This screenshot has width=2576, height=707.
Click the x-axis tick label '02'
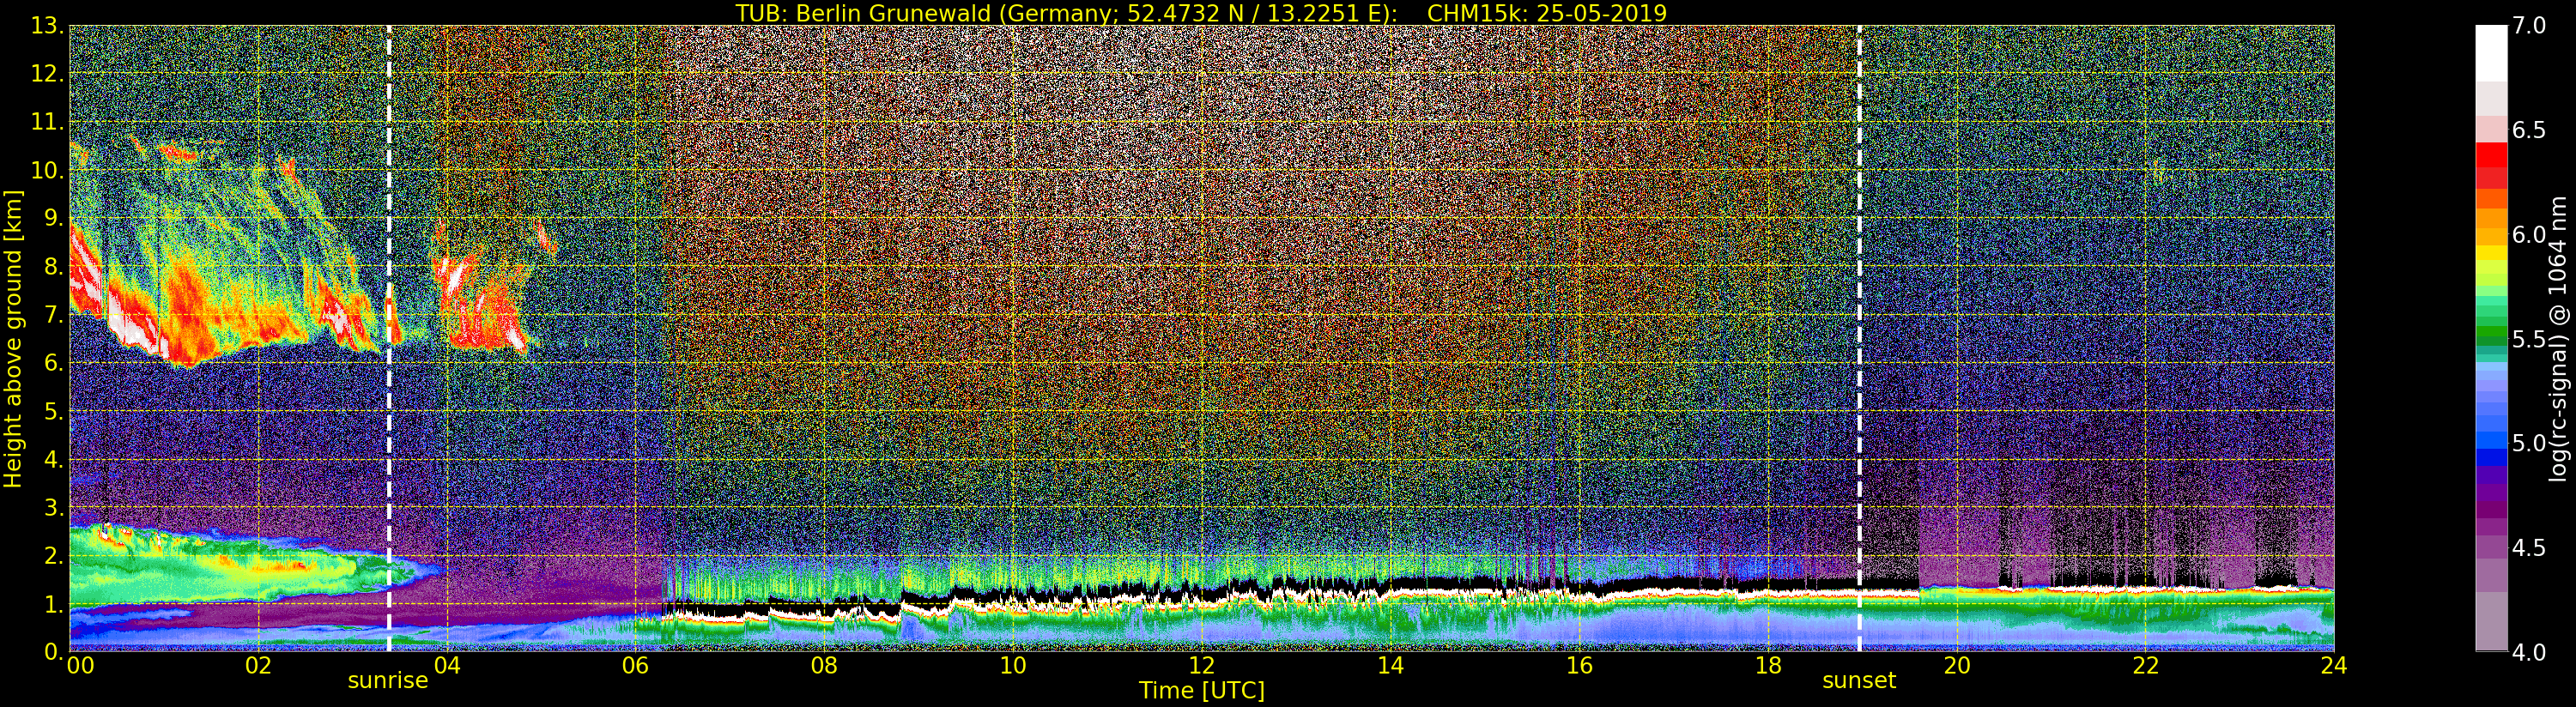click(x=258, y=666)
